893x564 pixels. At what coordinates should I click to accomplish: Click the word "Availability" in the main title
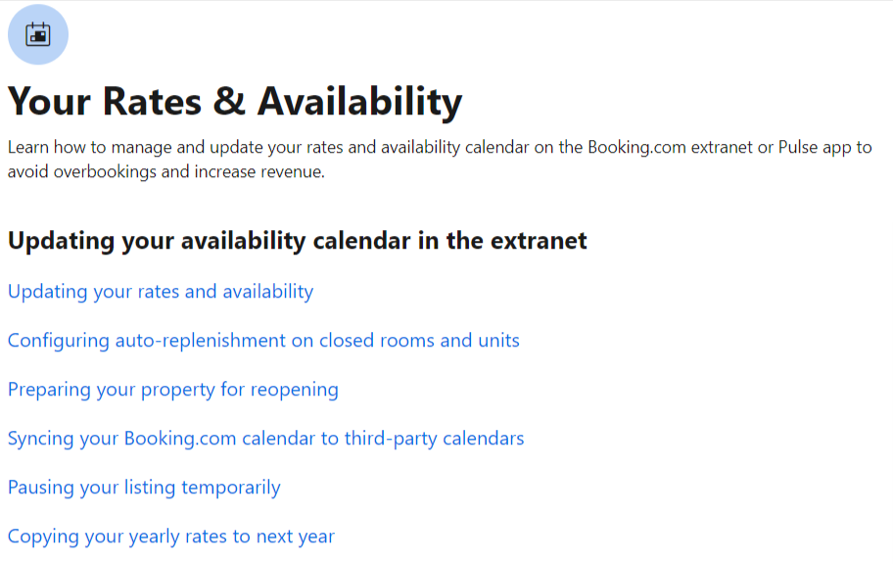click(359, 102)
